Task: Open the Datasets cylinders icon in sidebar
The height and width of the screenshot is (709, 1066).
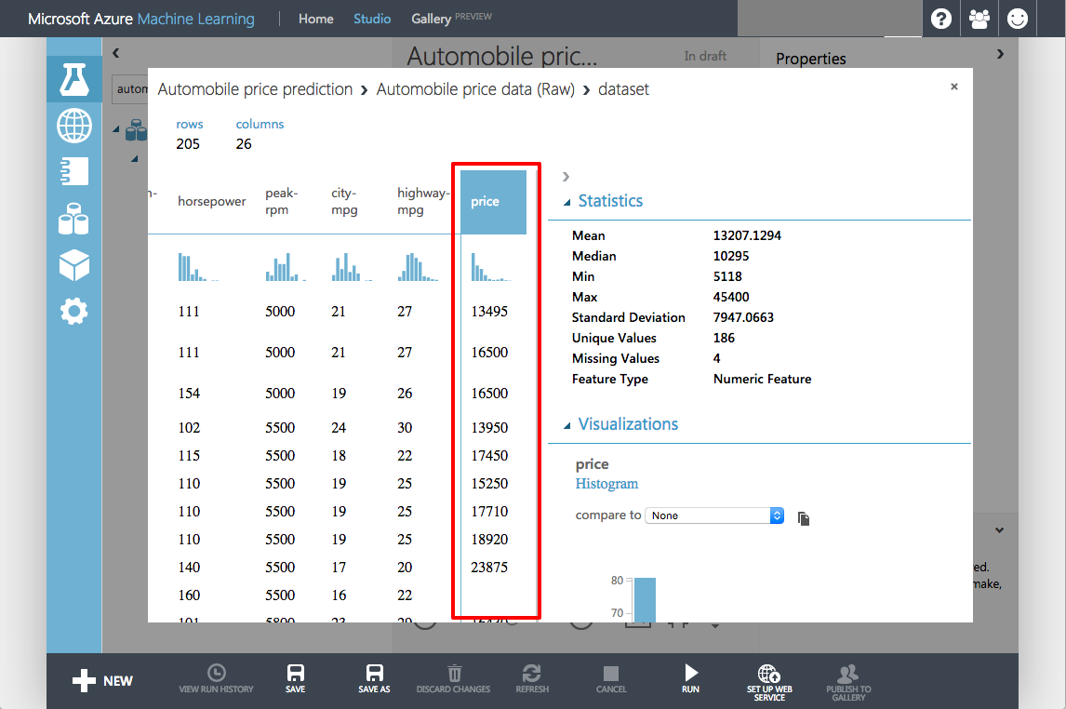Action: click(x=74, y=220)
